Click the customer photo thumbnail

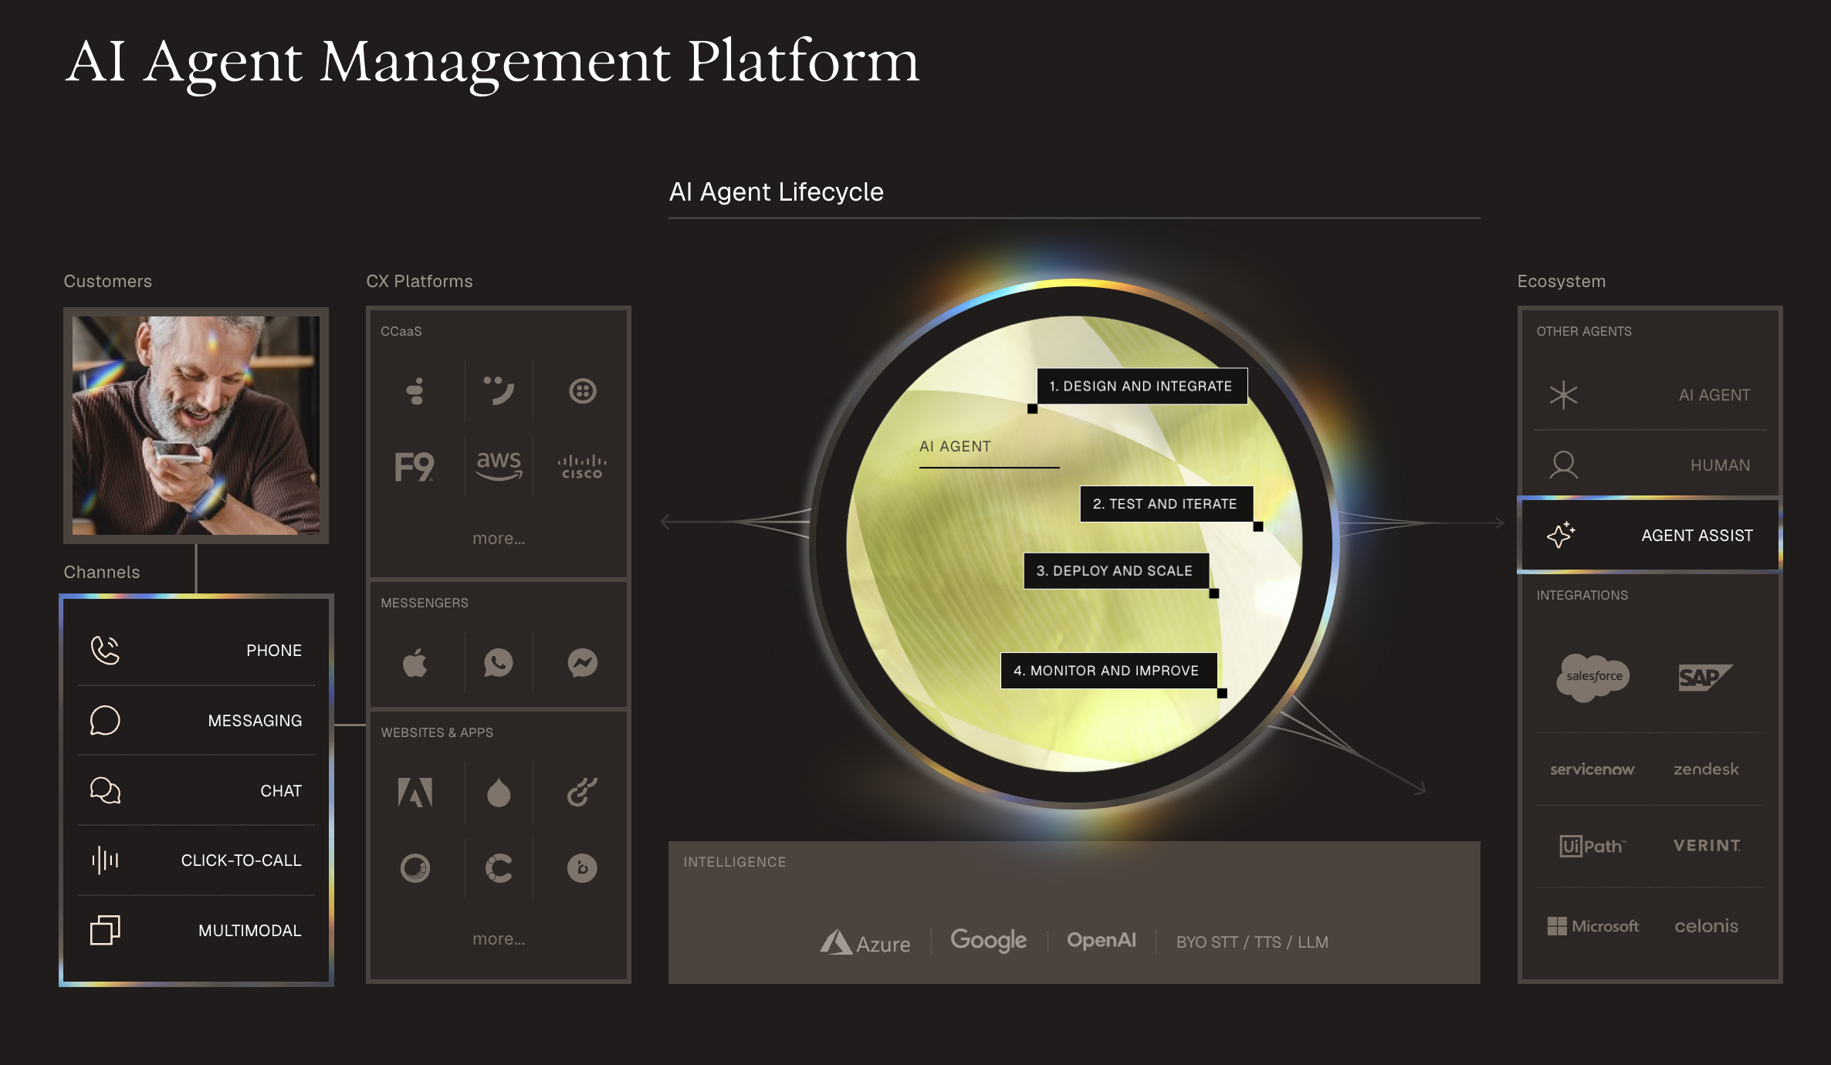pos(196,425)
